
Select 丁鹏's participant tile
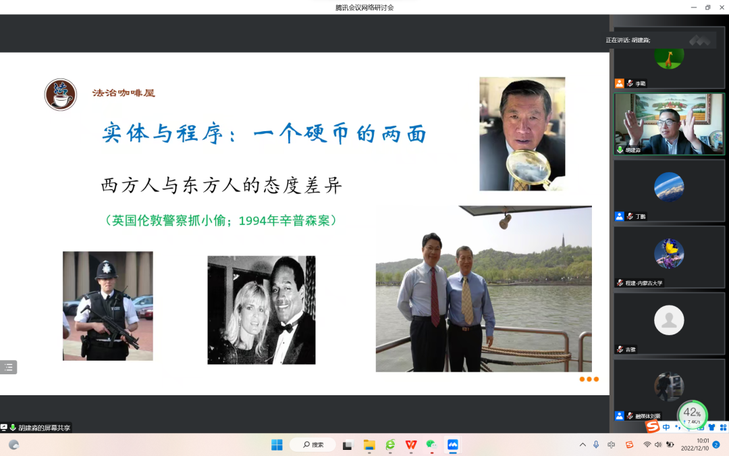pos(668,190)
